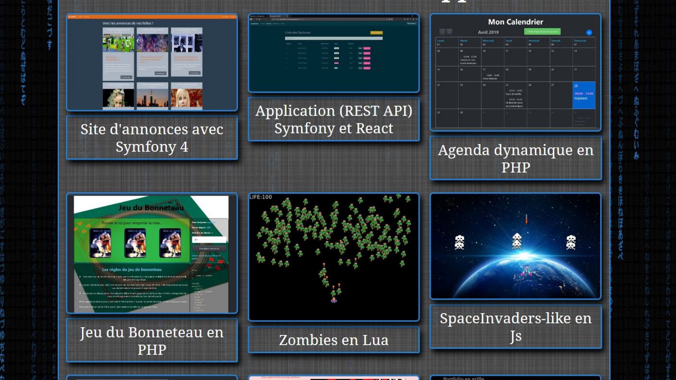Click the new-tab plus icon in the invoice app
676x380 pixels.
289,15
